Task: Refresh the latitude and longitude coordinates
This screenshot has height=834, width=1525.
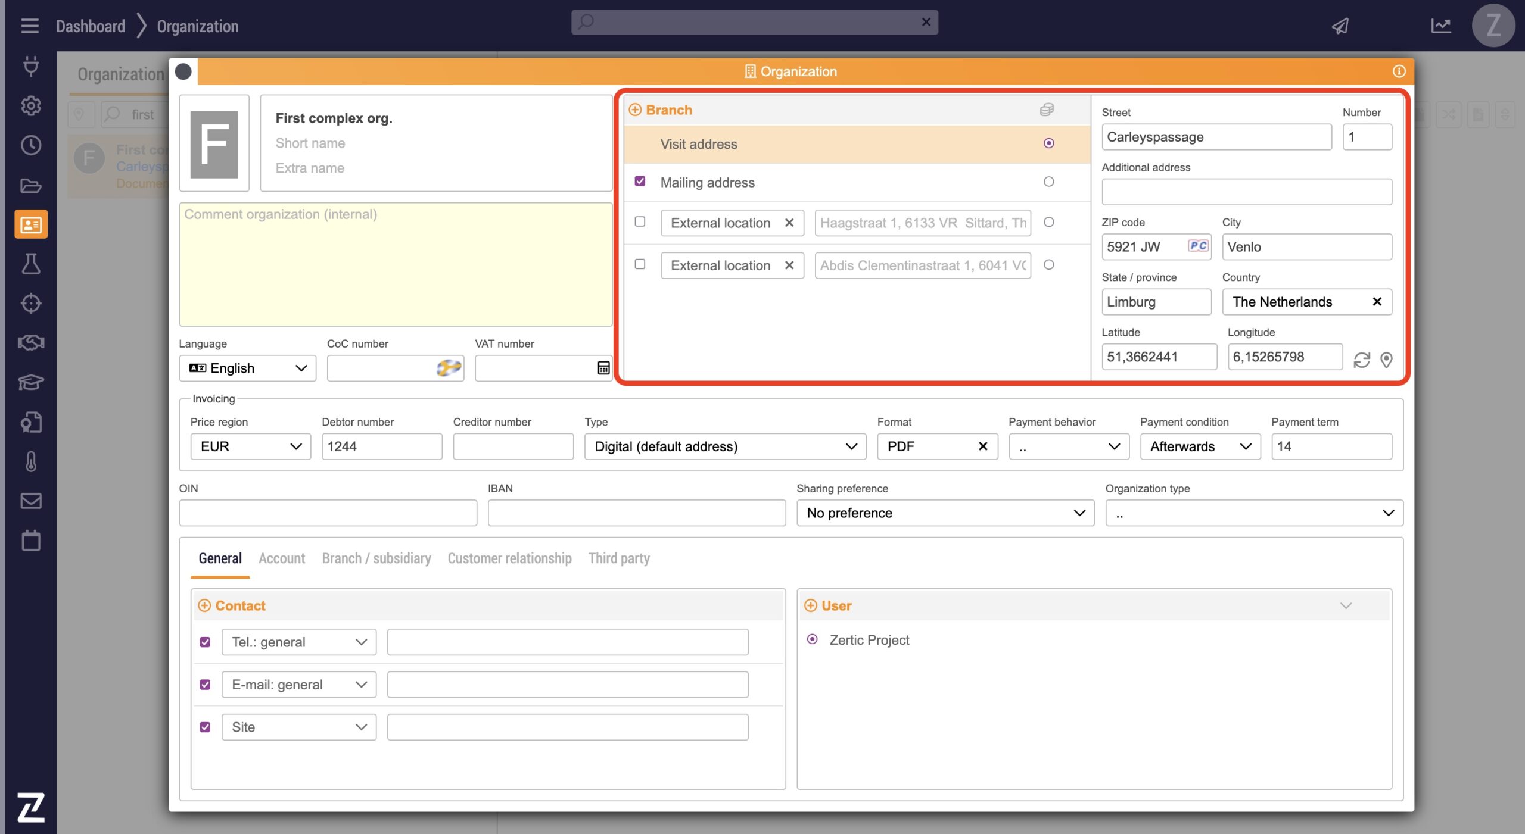Action: coord(1361,360)
